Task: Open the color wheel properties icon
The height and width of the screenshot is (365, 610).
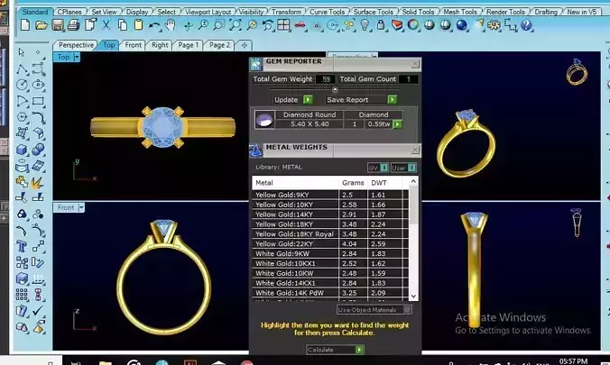Action: click(x=413, y=25)
